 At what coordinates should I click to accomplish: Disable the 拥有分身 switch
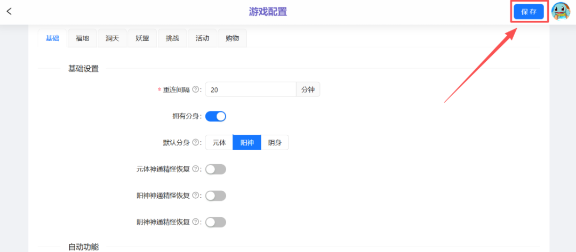pos(215,116)
